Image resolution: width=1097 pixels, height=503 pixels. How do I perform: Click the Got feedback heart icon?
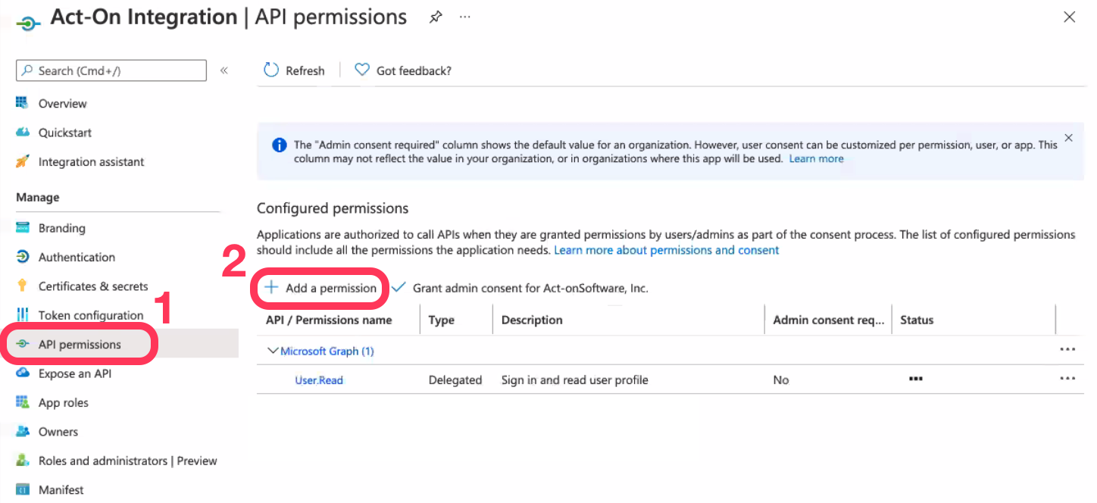pyautogui.click(x=362, y=70)
